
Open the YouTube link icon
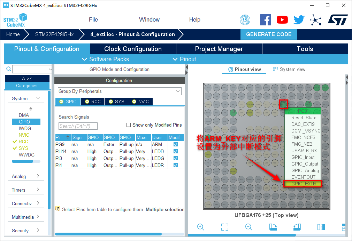282,20
